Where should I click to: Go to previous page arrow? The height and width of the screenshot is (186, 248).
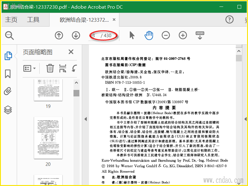click(59, 35)
